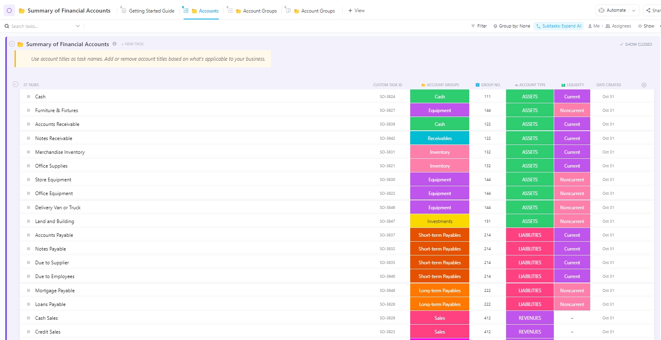The image size is (661, 340).
Task: Open the Cash Sales task
Action: [x=47, y=318]
